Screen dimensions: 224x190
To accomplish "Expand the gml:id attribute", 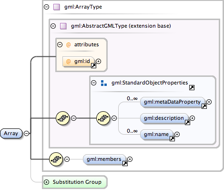I will (x=99, y=61).
